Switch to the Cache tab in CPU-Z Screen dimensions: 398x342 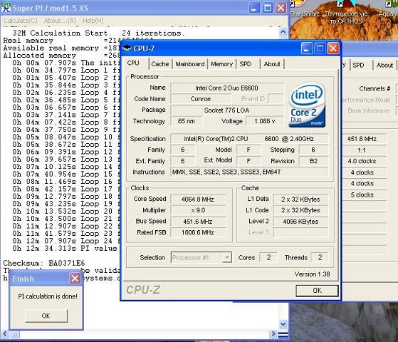pyautogui.click(x=160, y=64)
